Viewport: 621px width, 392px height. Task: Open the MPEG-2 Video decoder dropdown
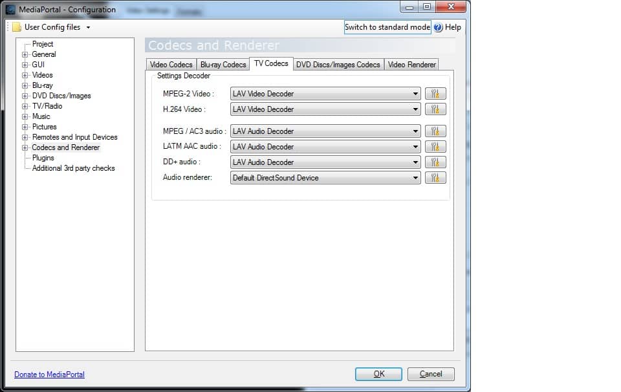pyautogui.click(x=325, y=94)
